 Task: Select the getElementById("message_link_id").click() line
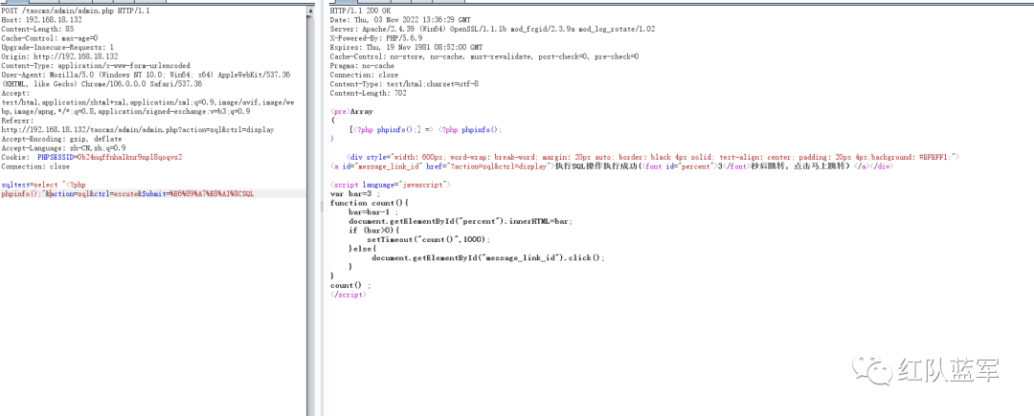pos(488,258)
